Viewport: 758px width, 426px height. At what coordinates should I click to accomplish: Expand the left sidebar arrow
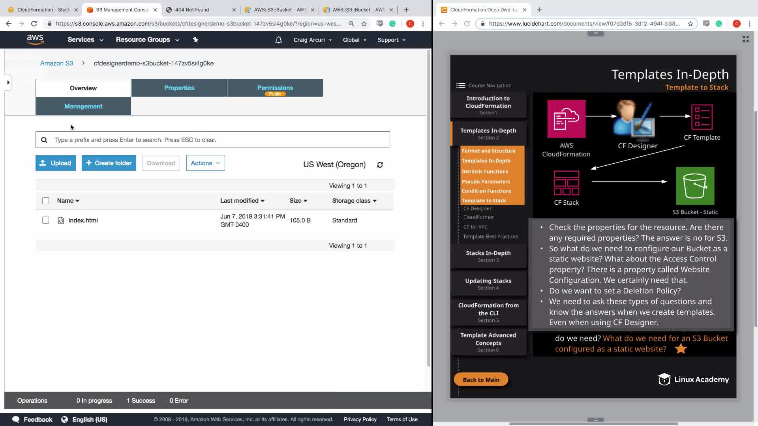(x=8, y=82)
